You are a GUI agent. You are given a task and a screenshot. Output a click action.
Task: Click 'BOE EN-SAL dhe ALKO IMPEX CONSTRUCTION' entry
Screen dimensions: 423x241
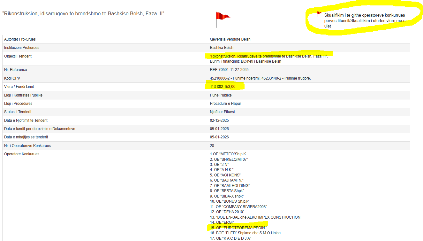(x=255, y=217)
